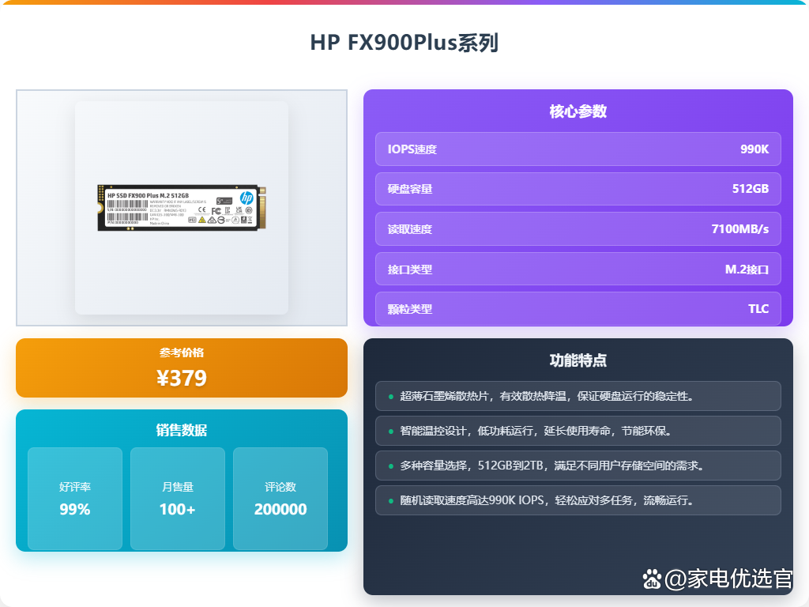Click the 参考价格 label
The height and width of the screenshot is (607, 809).
(x=182, y=353)
